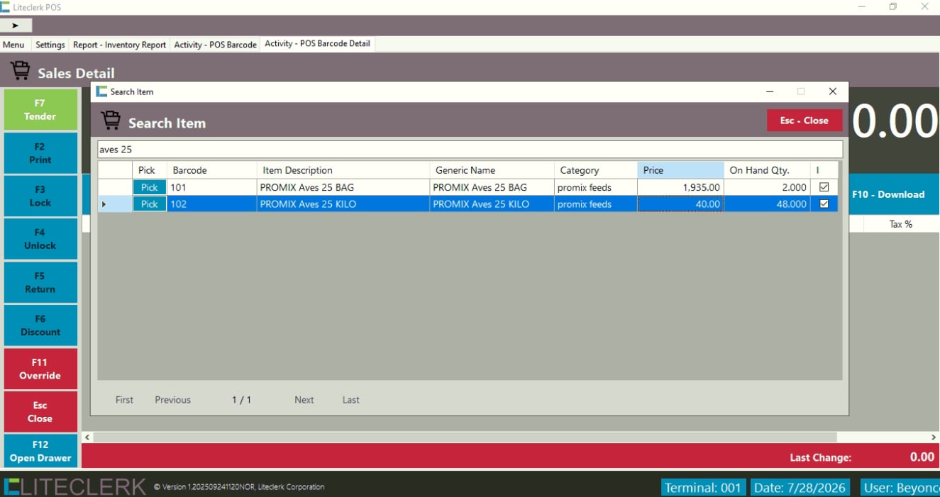
Task: Select the Activity - POS Barcode Detail tab
Action: (x=317, y=44)
